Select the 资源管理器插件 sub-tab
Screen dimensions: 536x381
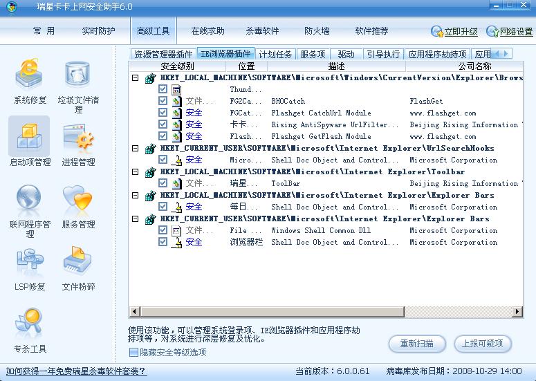[163, 55]
